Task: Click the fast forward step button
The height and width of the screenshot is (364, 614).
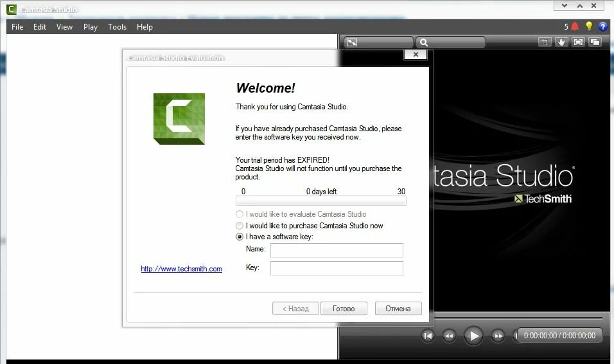Action: coord(498,336)
